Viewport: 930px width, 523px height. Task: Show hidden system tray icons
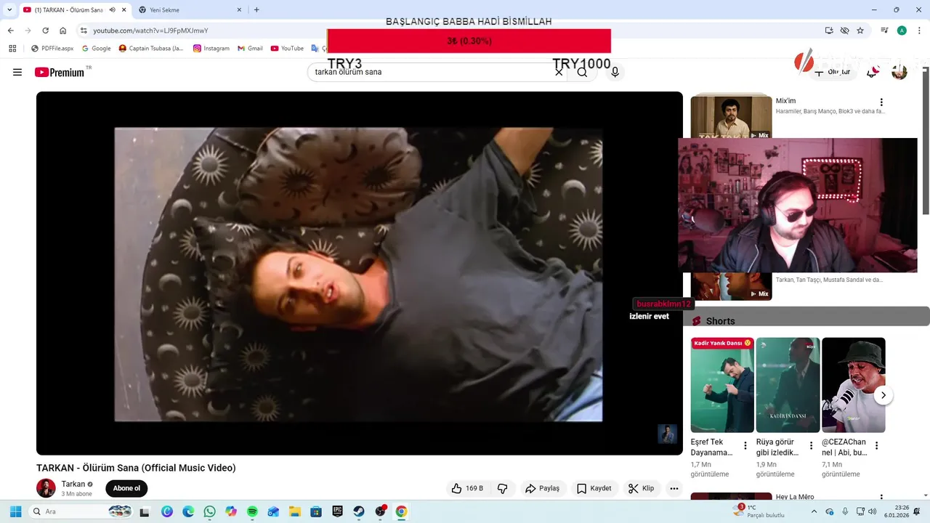click(x=814, y=511)
